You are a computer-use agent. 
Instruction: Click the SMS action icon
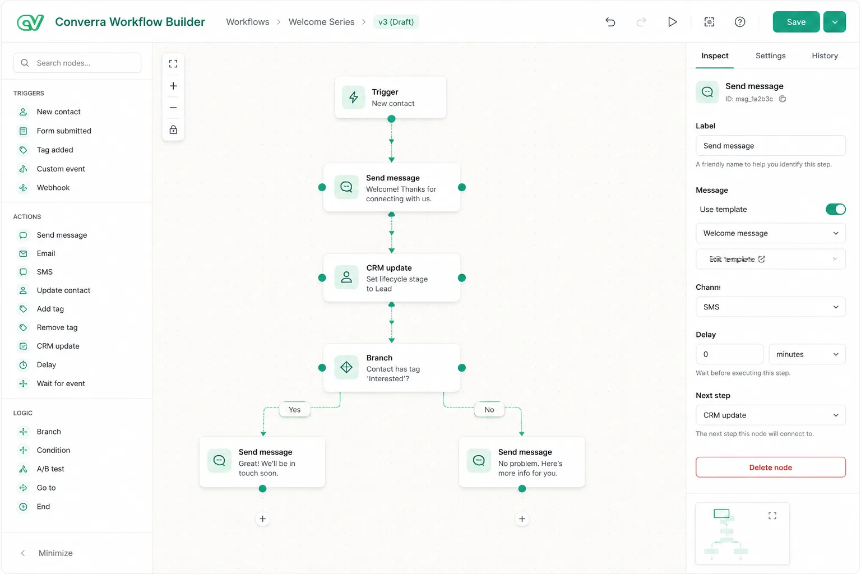coord(23,272)
